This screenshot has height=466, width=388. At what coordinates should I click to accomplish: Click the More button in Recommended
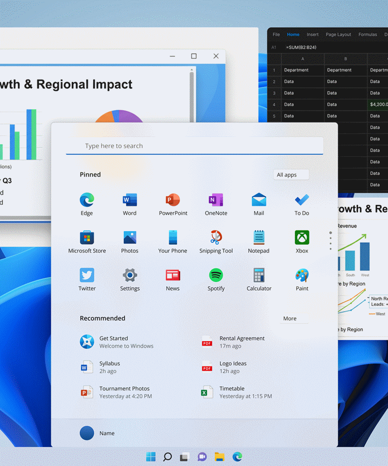293,318
